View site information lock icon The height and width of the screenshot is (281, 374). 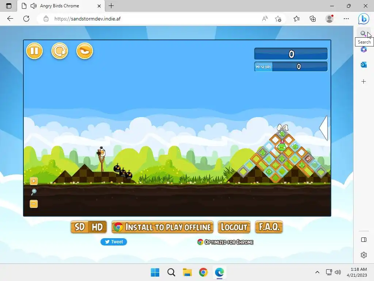46,19
